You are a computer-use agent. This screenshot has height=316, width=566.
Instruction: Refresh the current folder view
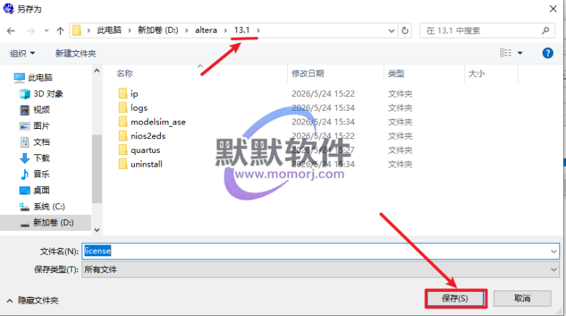coord(405,31)
